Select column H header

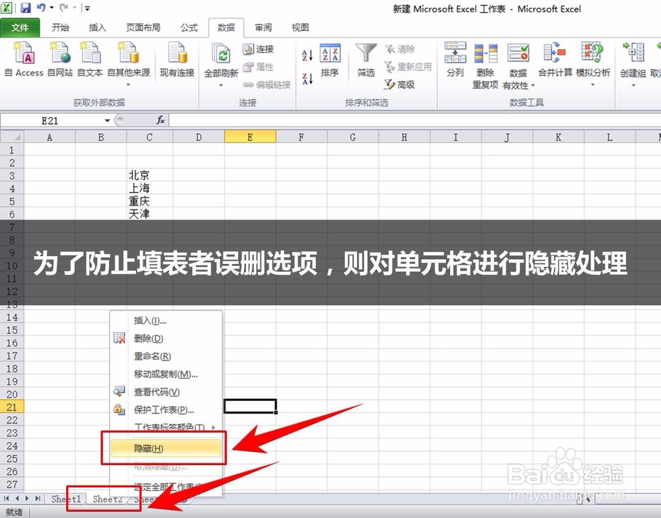click(404, 137)
